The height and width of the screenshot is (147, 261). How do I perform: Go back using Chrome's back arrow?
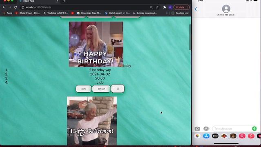click(4, 7)
